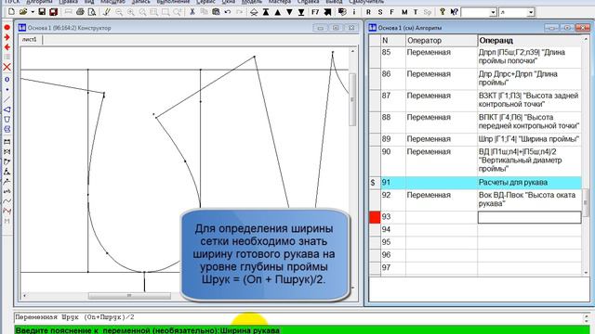This screenshot has height=334, width=595.
Task: Open the Самоучитель menu
Action: click(366, 2)
